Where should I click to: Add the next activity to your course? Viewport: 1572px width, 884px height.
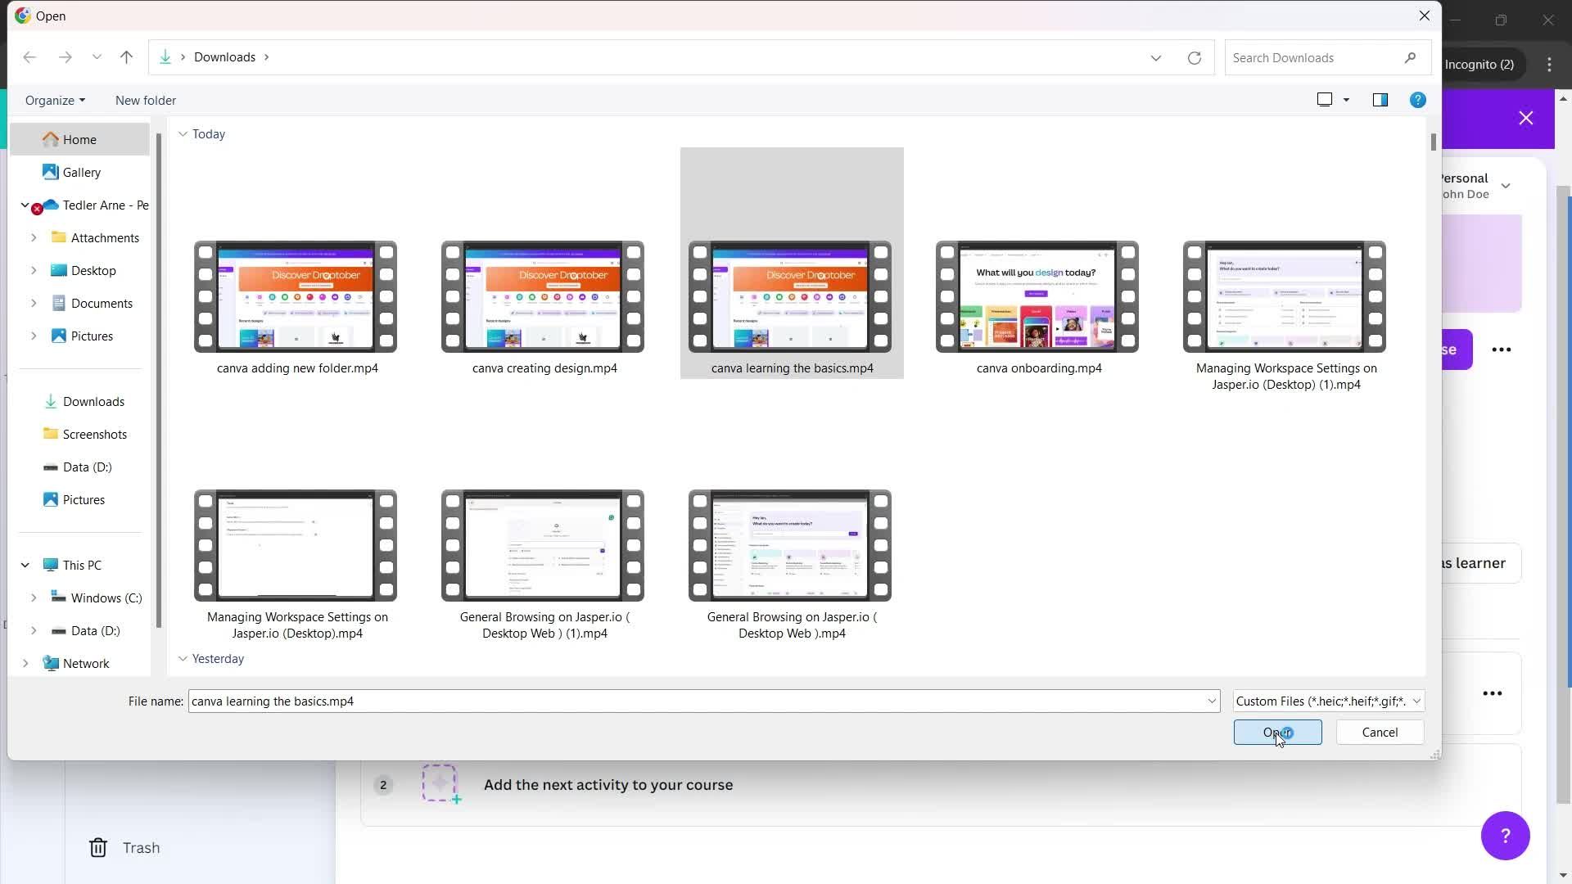click(608, 785)
